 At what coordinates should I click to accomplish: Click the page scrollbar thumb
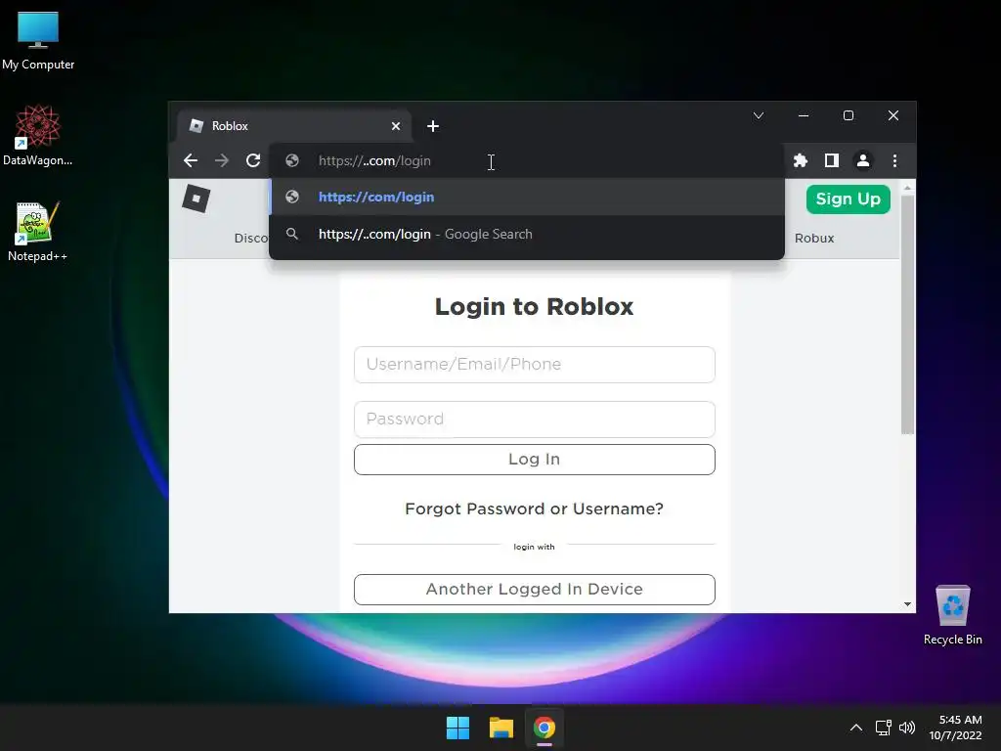point(907,314)
